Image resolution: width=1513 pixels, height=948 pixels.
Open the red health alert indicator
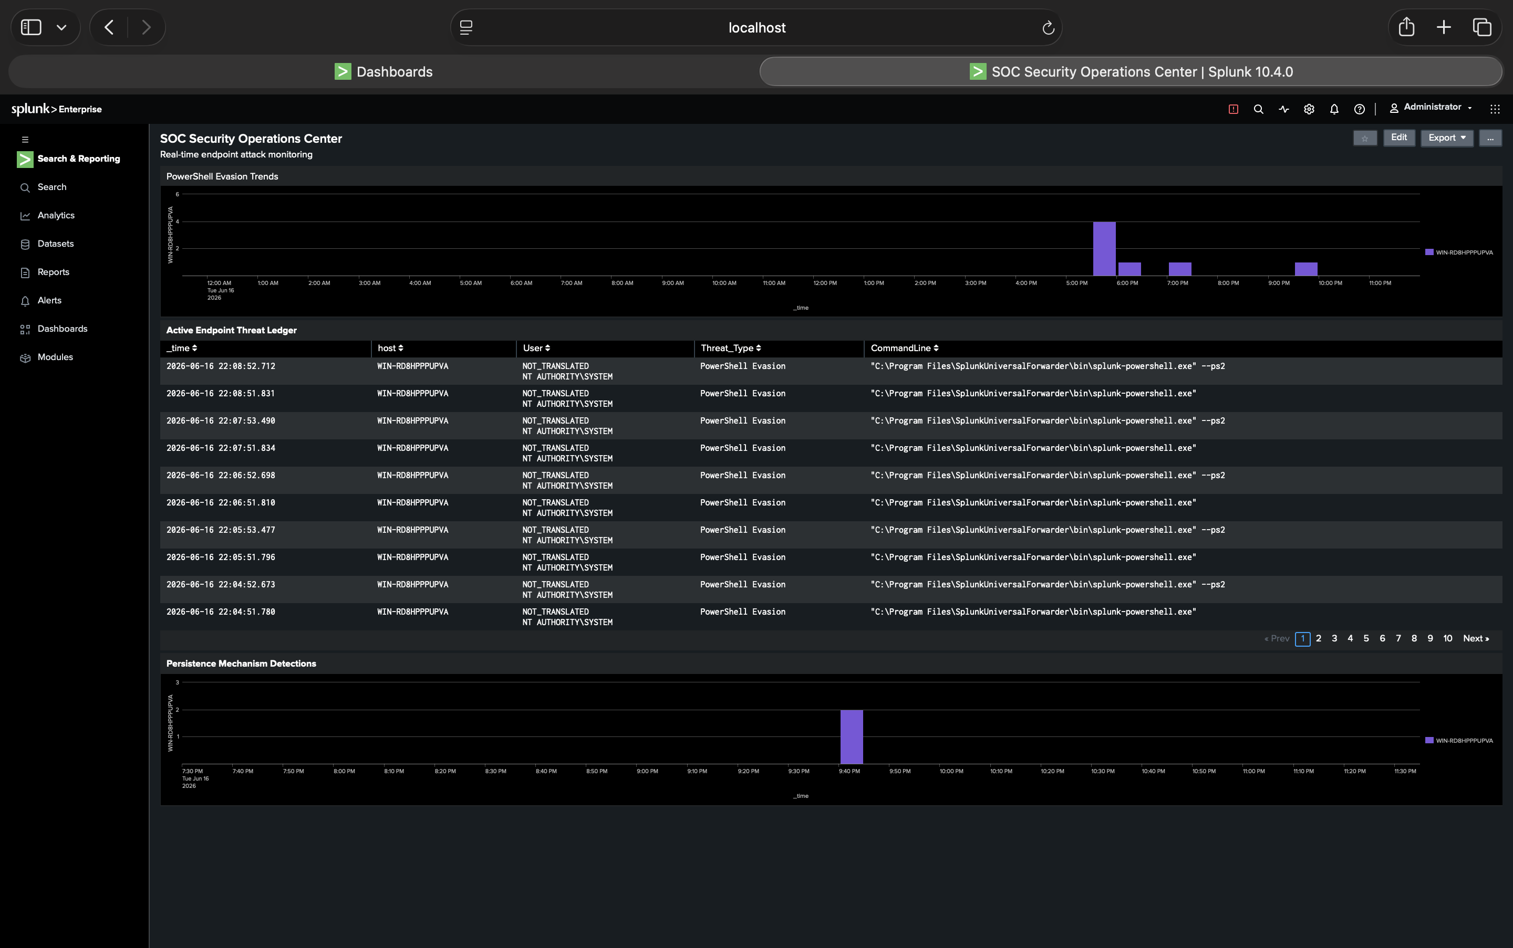click(x=1233, y=109)
